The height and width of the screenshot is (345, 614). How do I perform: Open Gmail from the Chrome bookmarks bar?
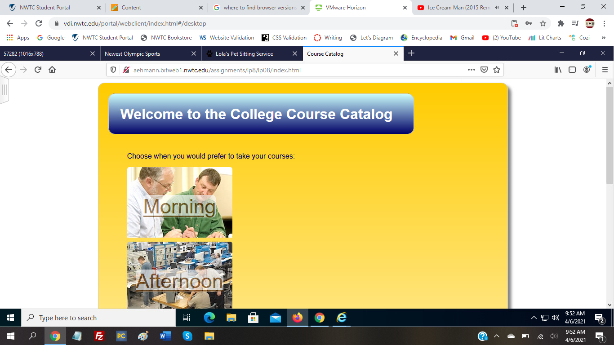click(462, 38)
